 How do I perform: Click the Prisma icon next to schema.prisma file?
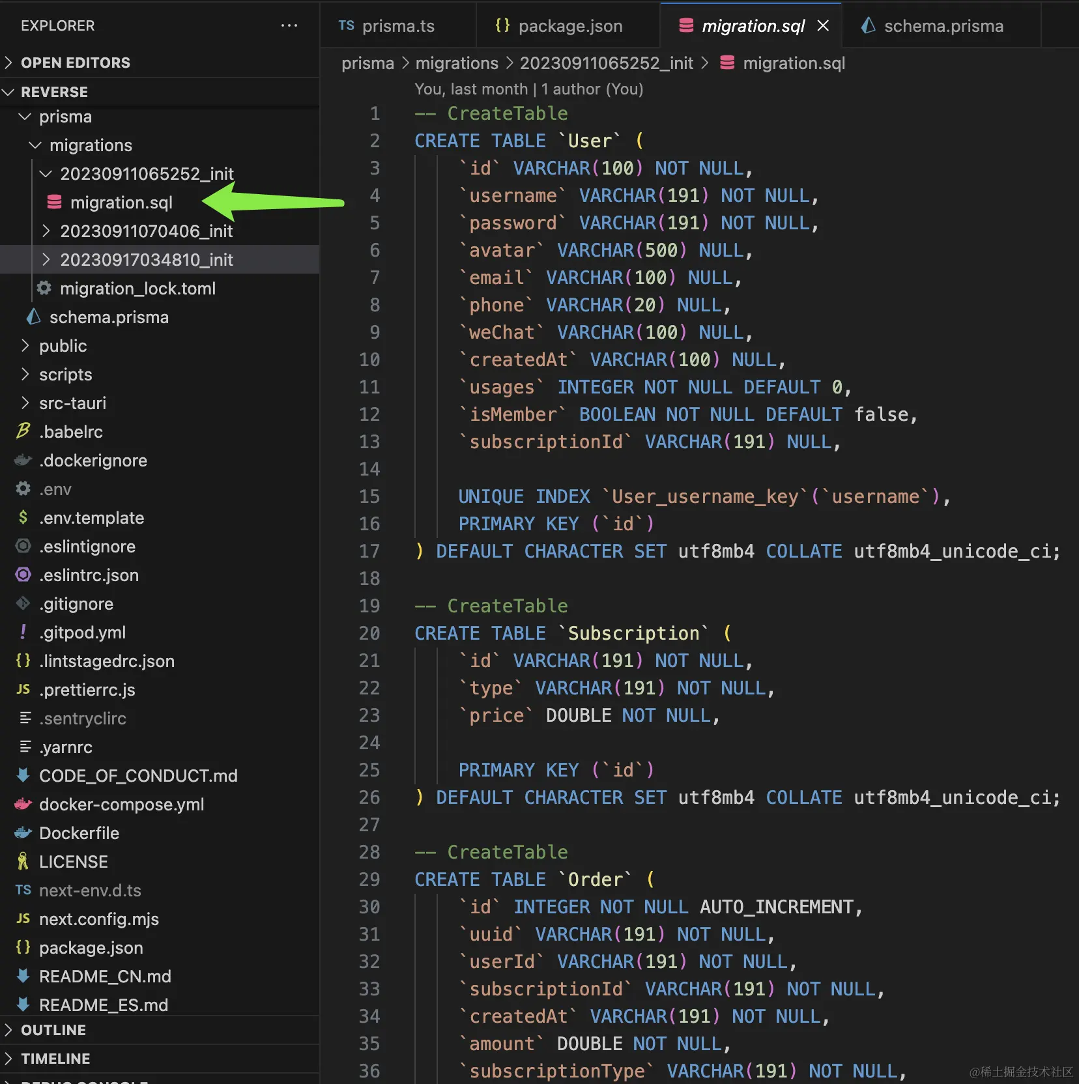click(34, 317)
